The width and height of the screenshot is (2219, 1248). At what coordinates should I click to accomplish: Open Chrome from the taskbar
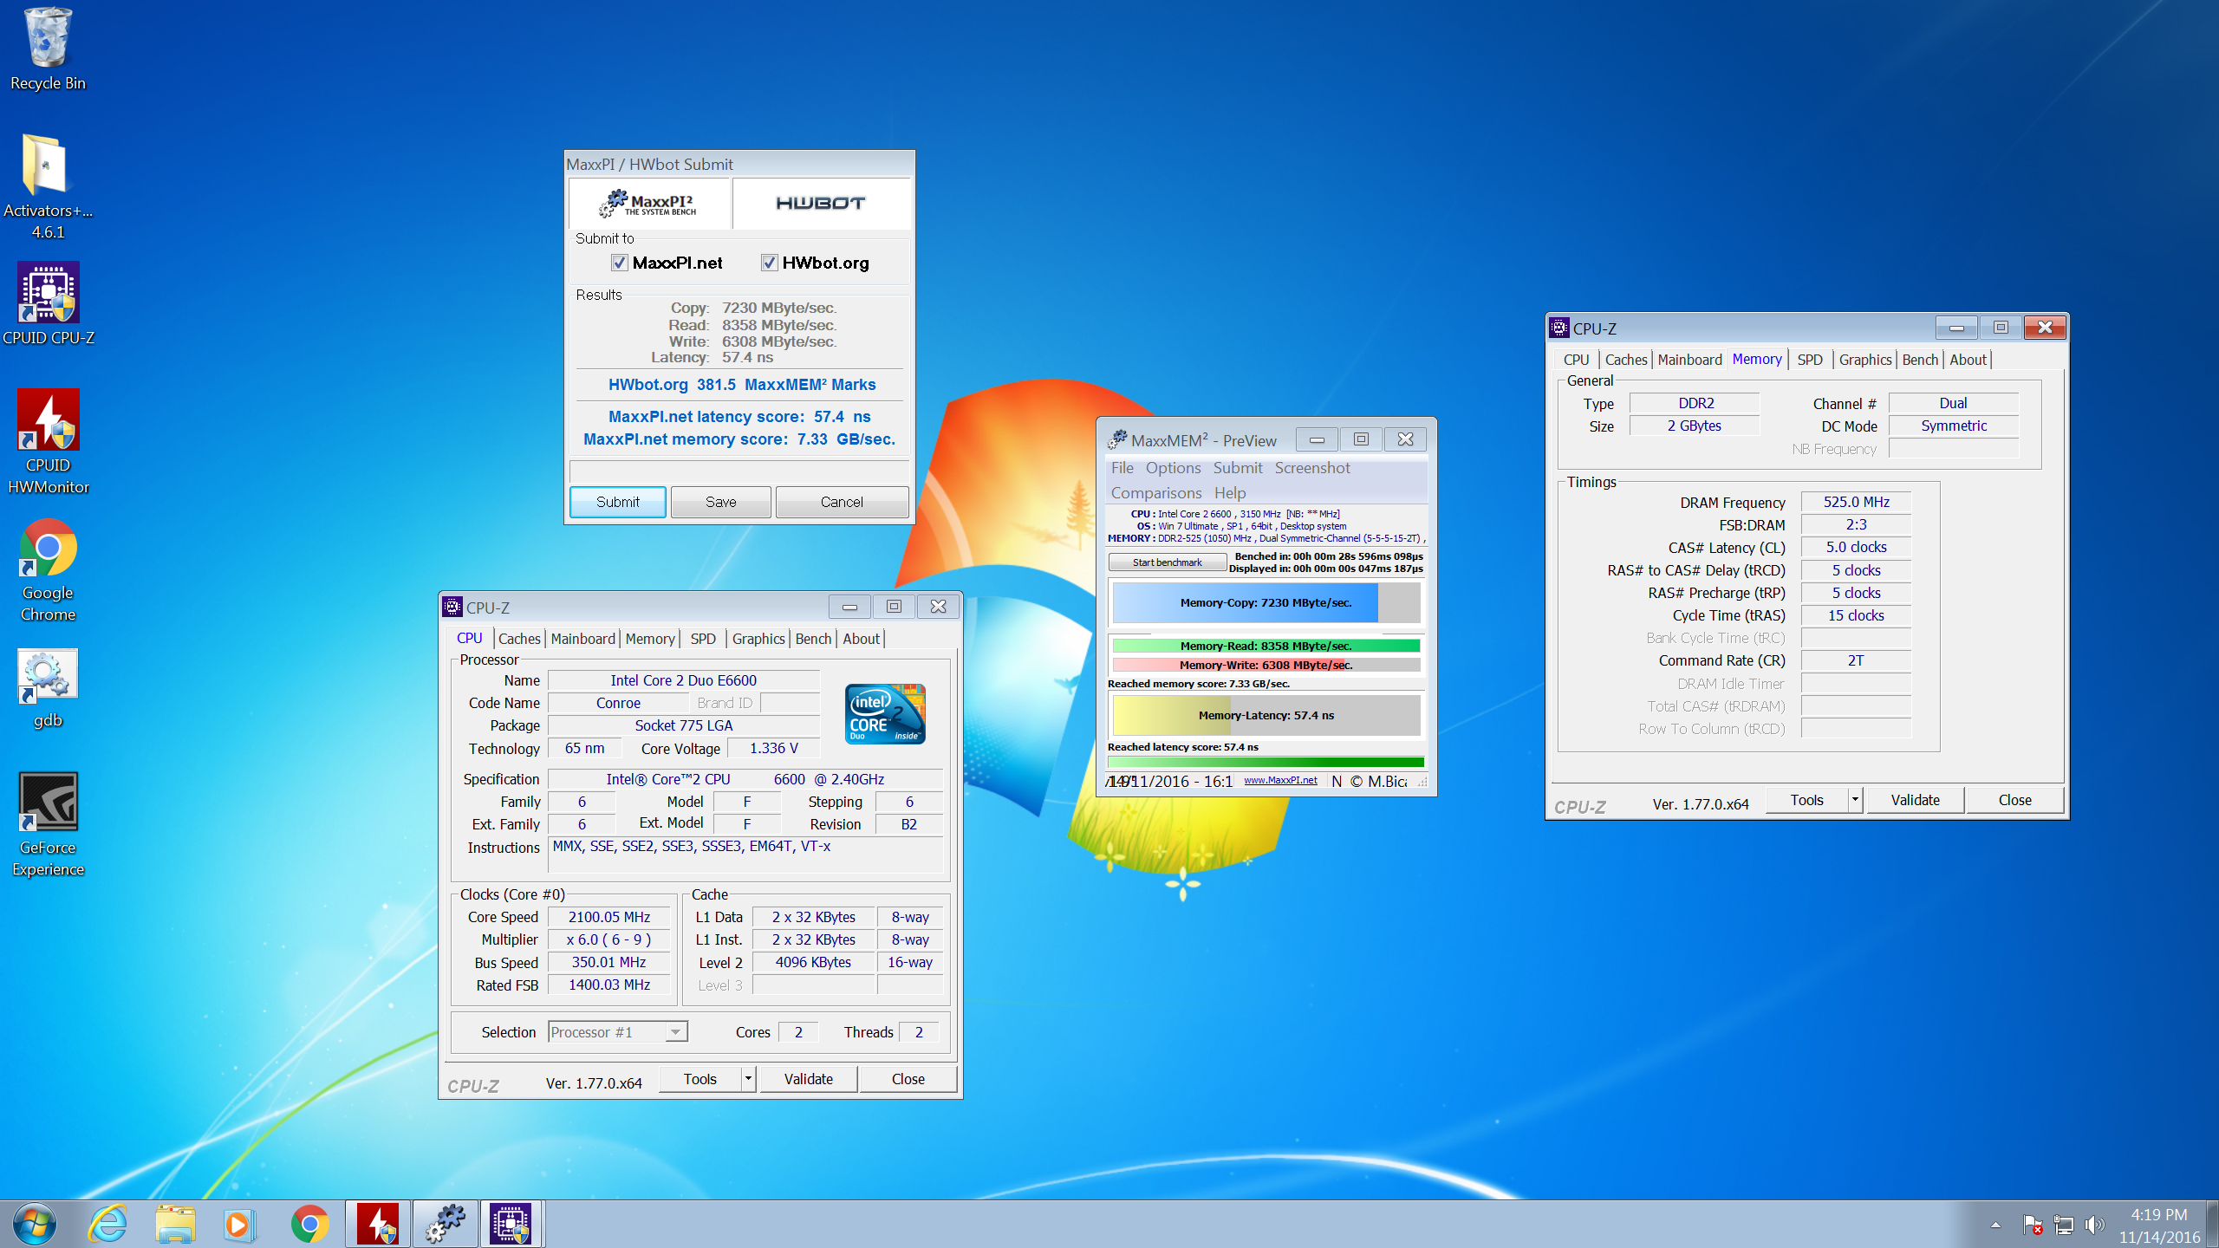pyautogui.click(x=309, y=1224)
